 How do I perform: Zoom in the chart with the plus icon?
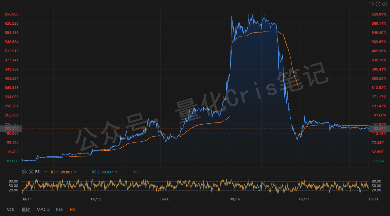384,4
